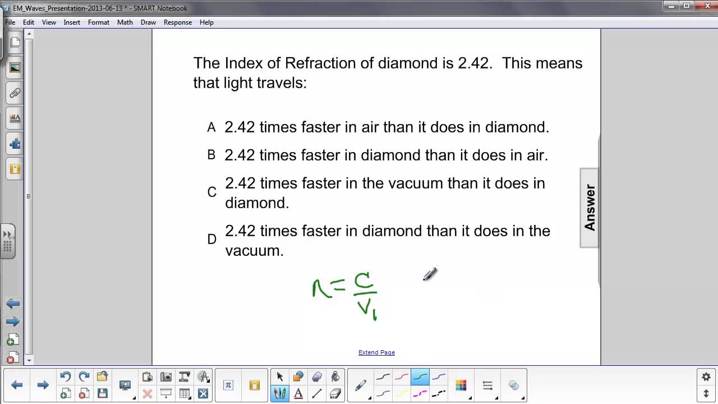Open the Gallery sidebar tab
This screenshot has width=718, height=404.
[x=15, y=68]
